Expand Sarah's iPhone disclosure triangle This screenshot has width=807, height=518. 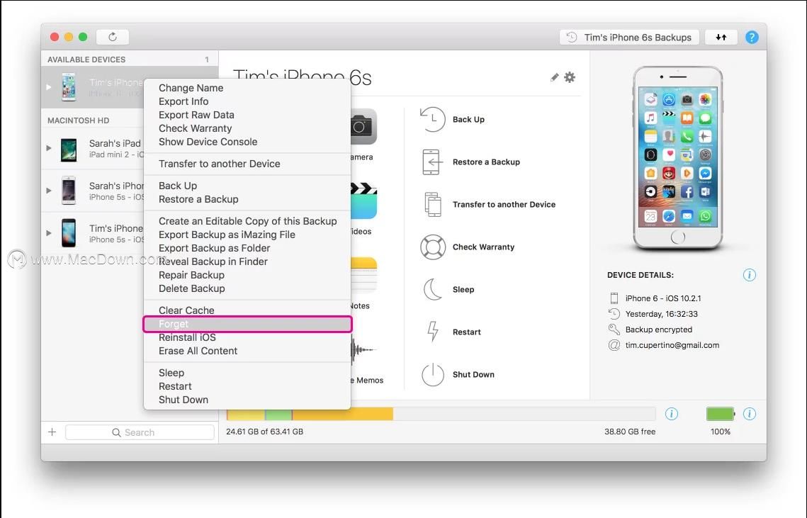pyautogui.click(x=48, y=190)
